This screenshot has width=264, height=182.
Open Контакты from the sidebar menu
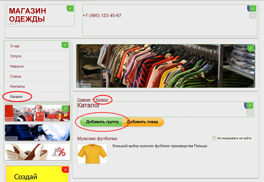pos(17,86)
